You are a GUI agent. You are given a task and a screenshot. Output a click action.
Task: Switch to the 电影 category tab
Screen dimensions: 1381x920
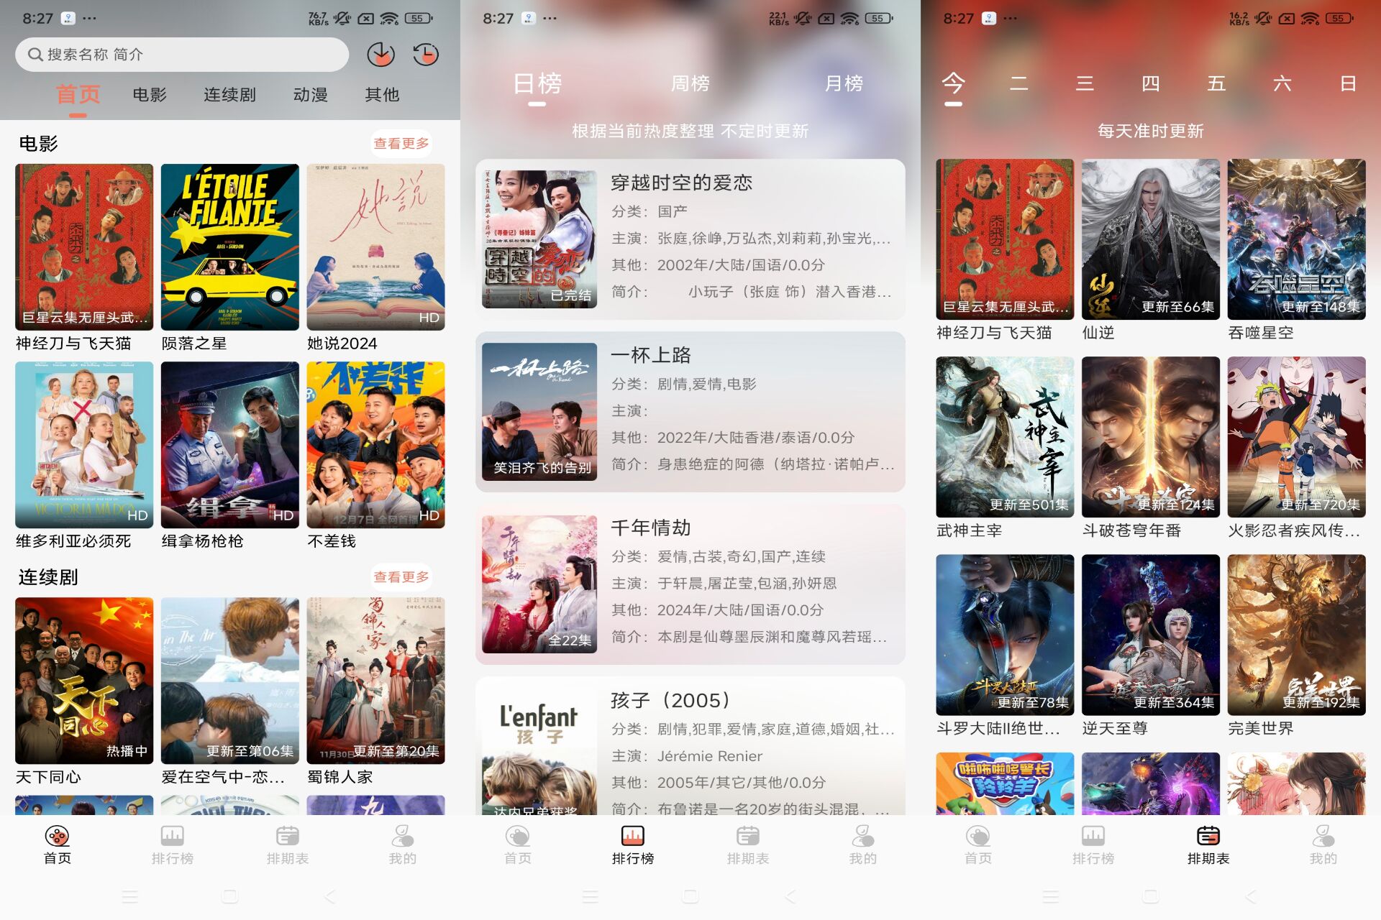pyautogui.click(x=150, y=95)
